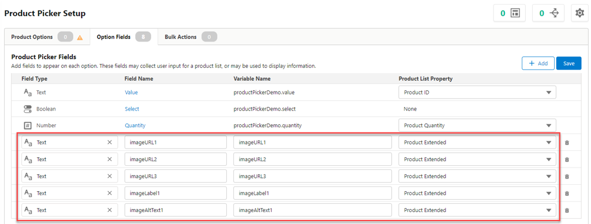Delete the imageLabel1 field row
The height and width of the screenshot is (224, 591).
point(567,193)
